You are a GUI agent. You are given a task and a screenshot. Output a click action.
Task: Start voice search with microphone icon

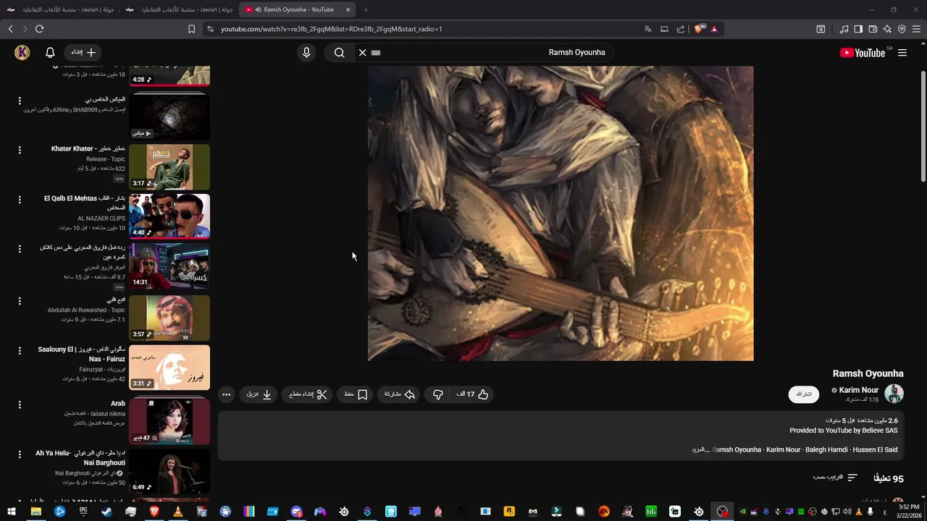[x=306, y=52]
